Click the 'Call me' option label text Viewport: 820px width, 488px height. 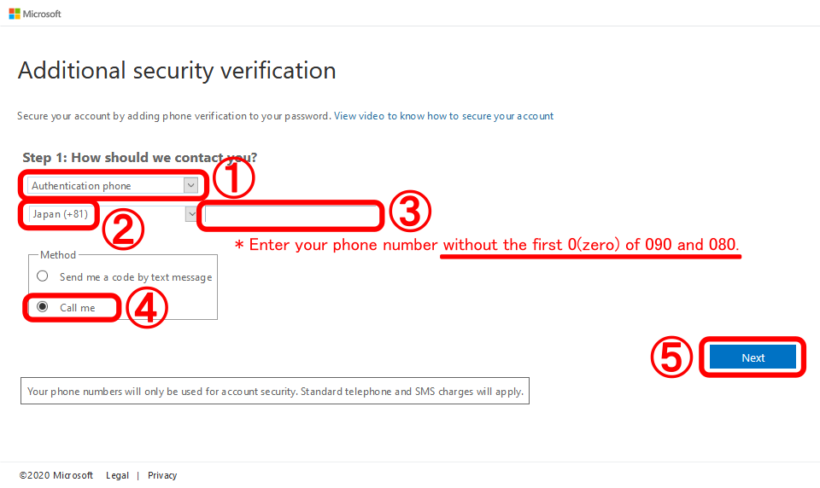78,308
